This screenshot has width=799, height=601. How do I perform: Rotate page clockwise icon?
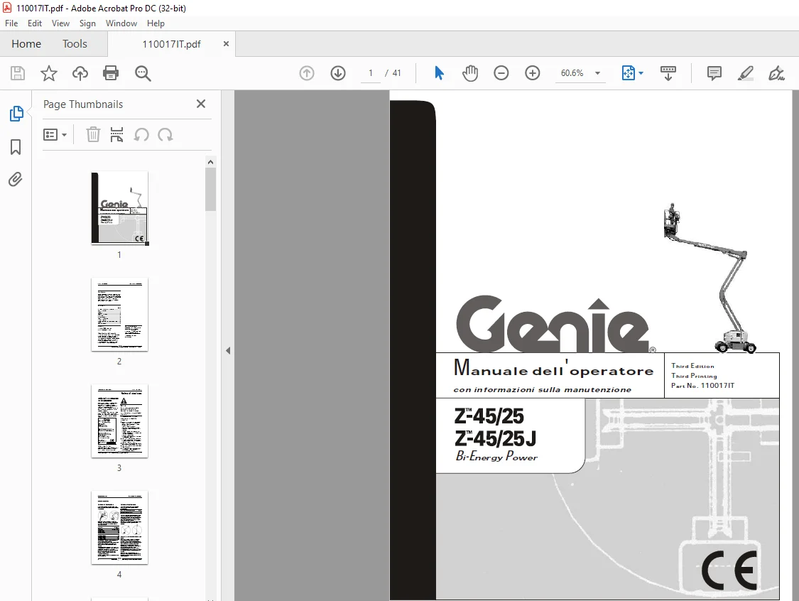(165, 134)
